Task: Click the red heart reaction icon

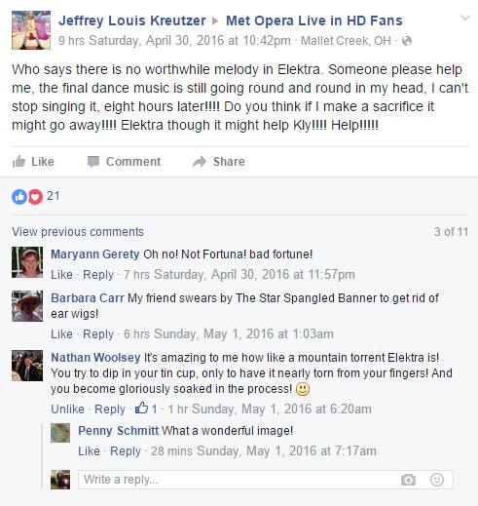Action: (35, 197)
